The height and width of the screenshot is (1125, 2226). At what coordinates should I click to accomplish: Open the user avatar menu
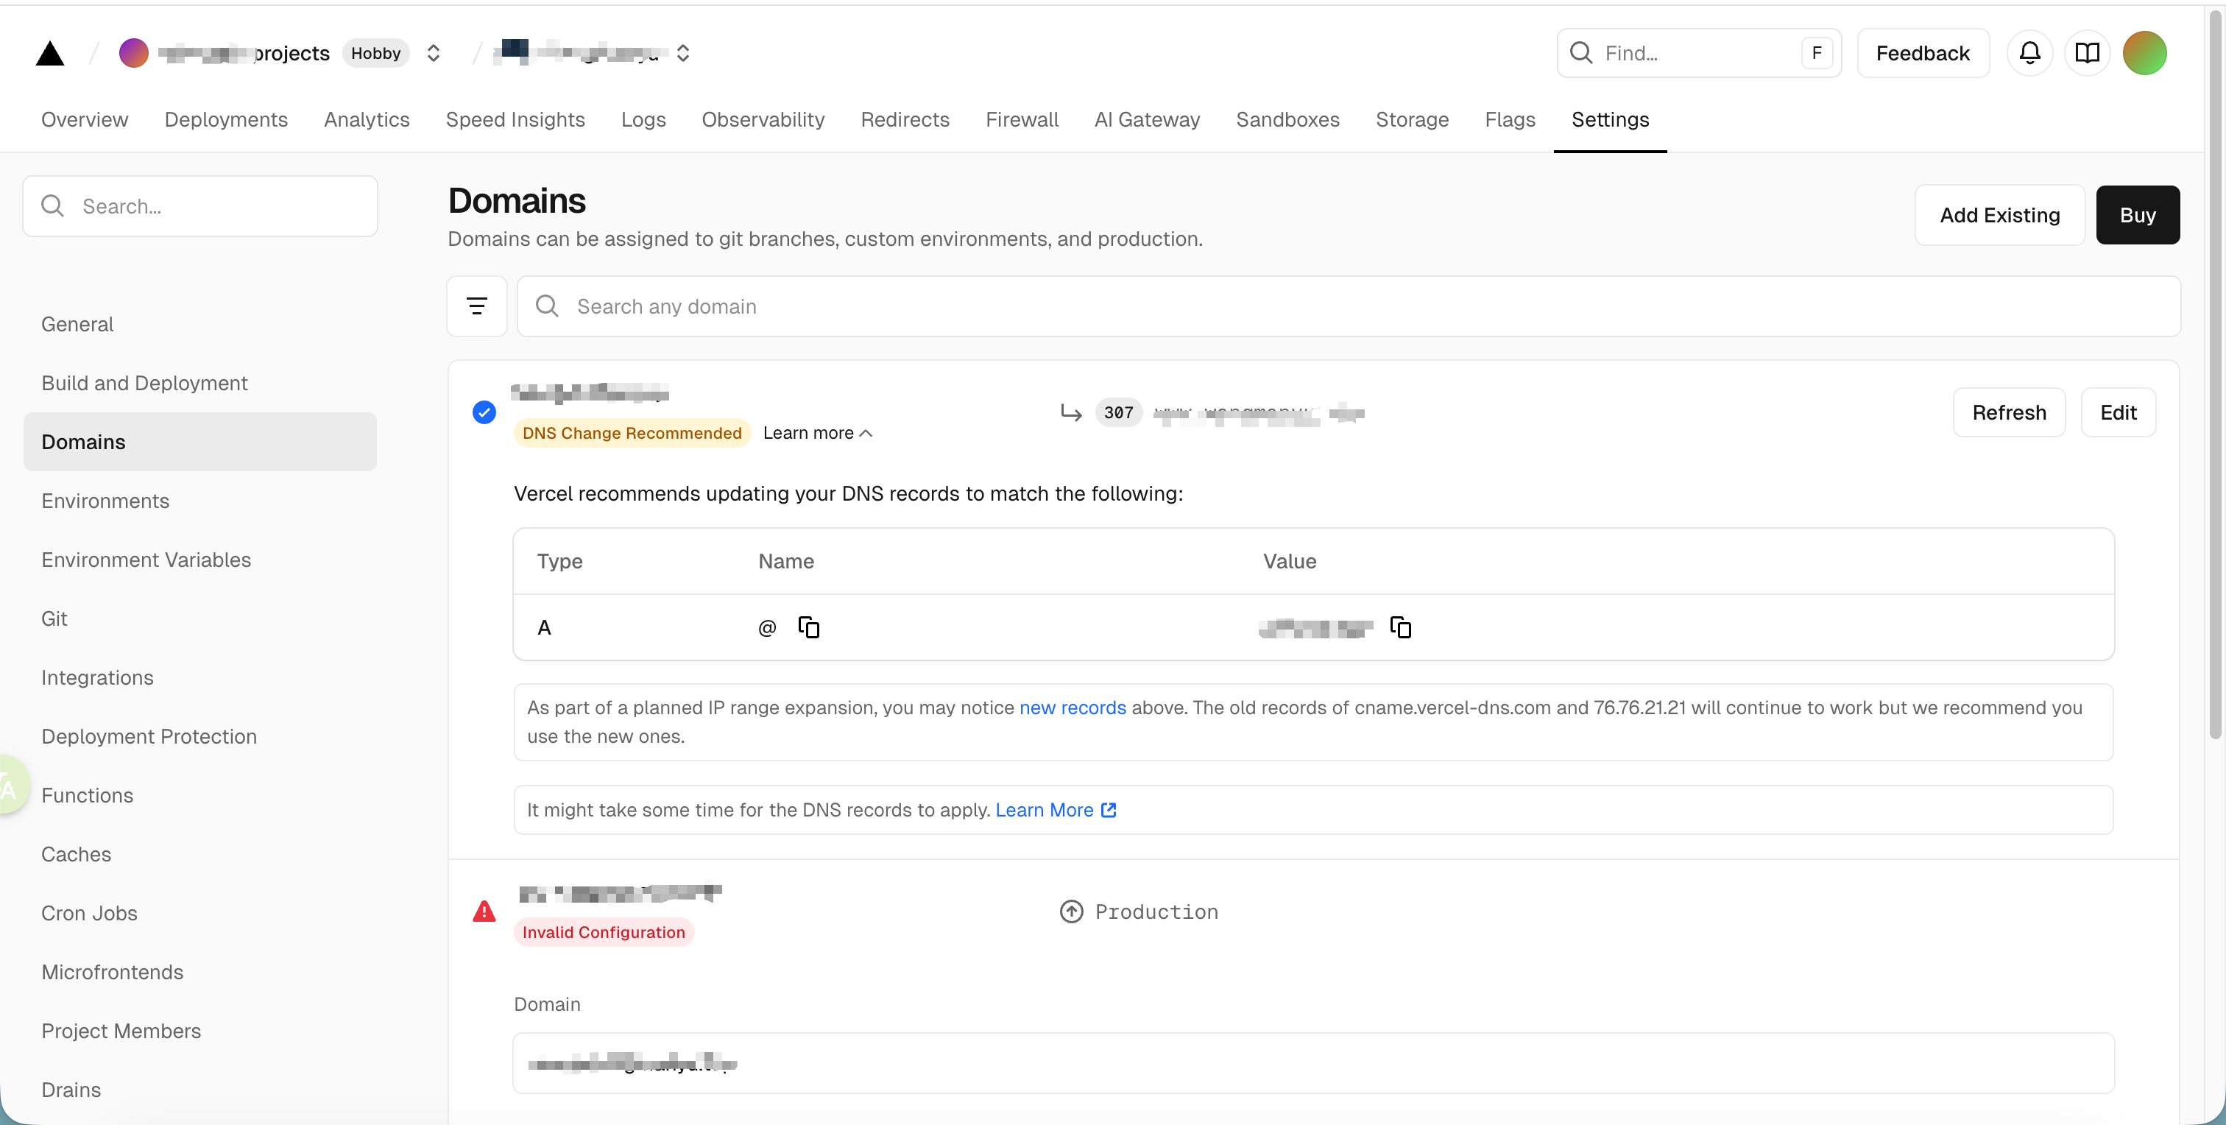(2144, 54)
